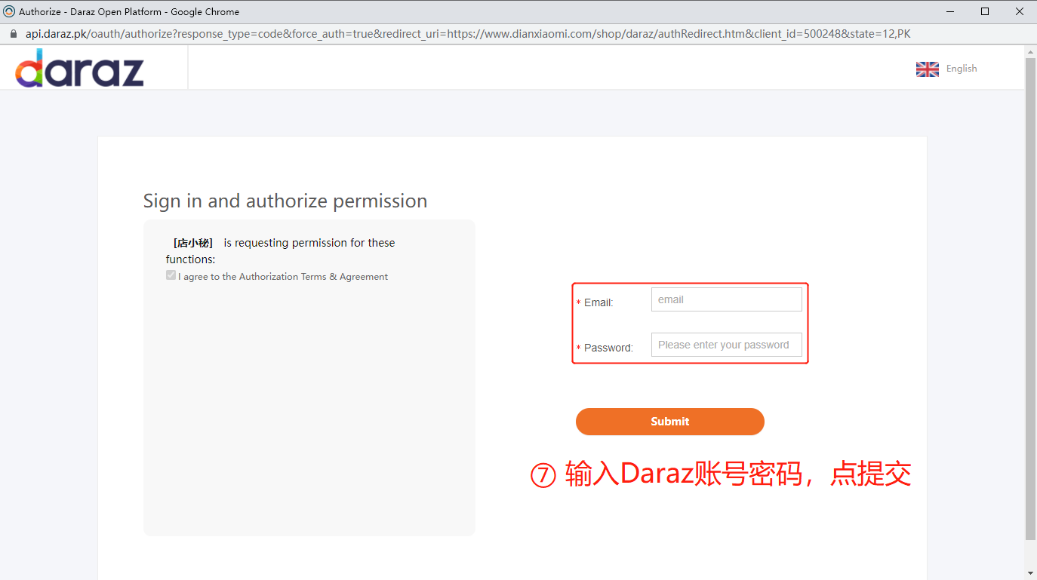
Task: Click the Daraz logo
Action: click(x=79, y=68)
